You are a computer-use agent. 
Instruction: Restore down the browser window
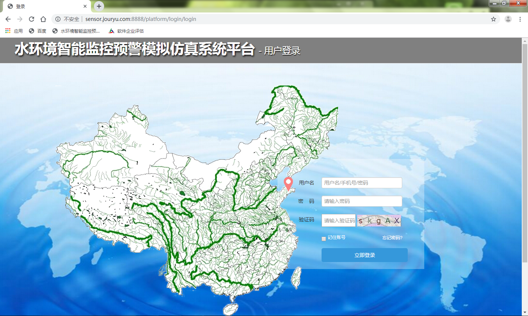pyautogui.click(x=504, y=3)
